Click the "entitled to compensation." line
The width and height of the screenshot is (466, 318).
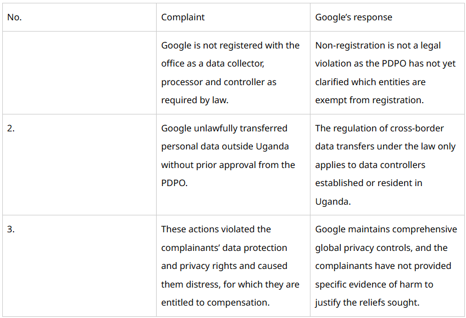tap(215, 302)
